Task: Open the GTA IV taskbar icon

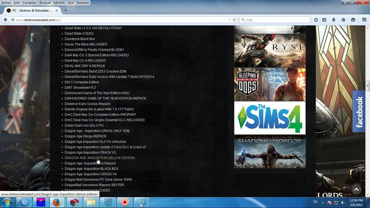Action: (108, 203)
